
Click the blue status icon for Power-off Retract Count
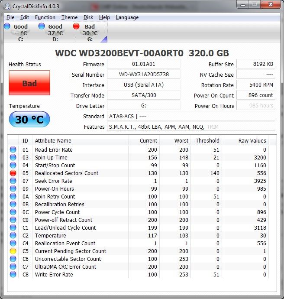[13, 220]
